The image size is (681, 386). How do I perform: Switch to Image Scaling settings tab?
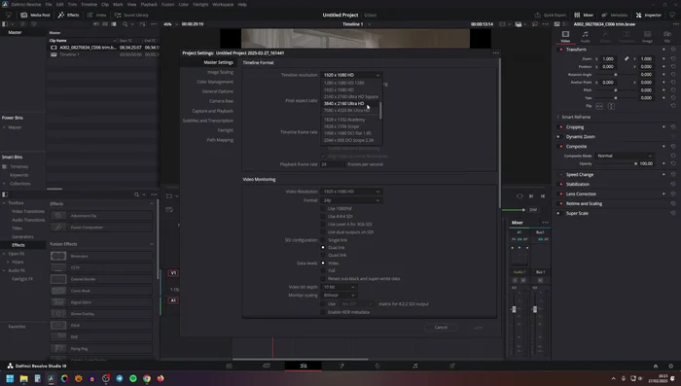pyautogui.click(x=220, y=72)
